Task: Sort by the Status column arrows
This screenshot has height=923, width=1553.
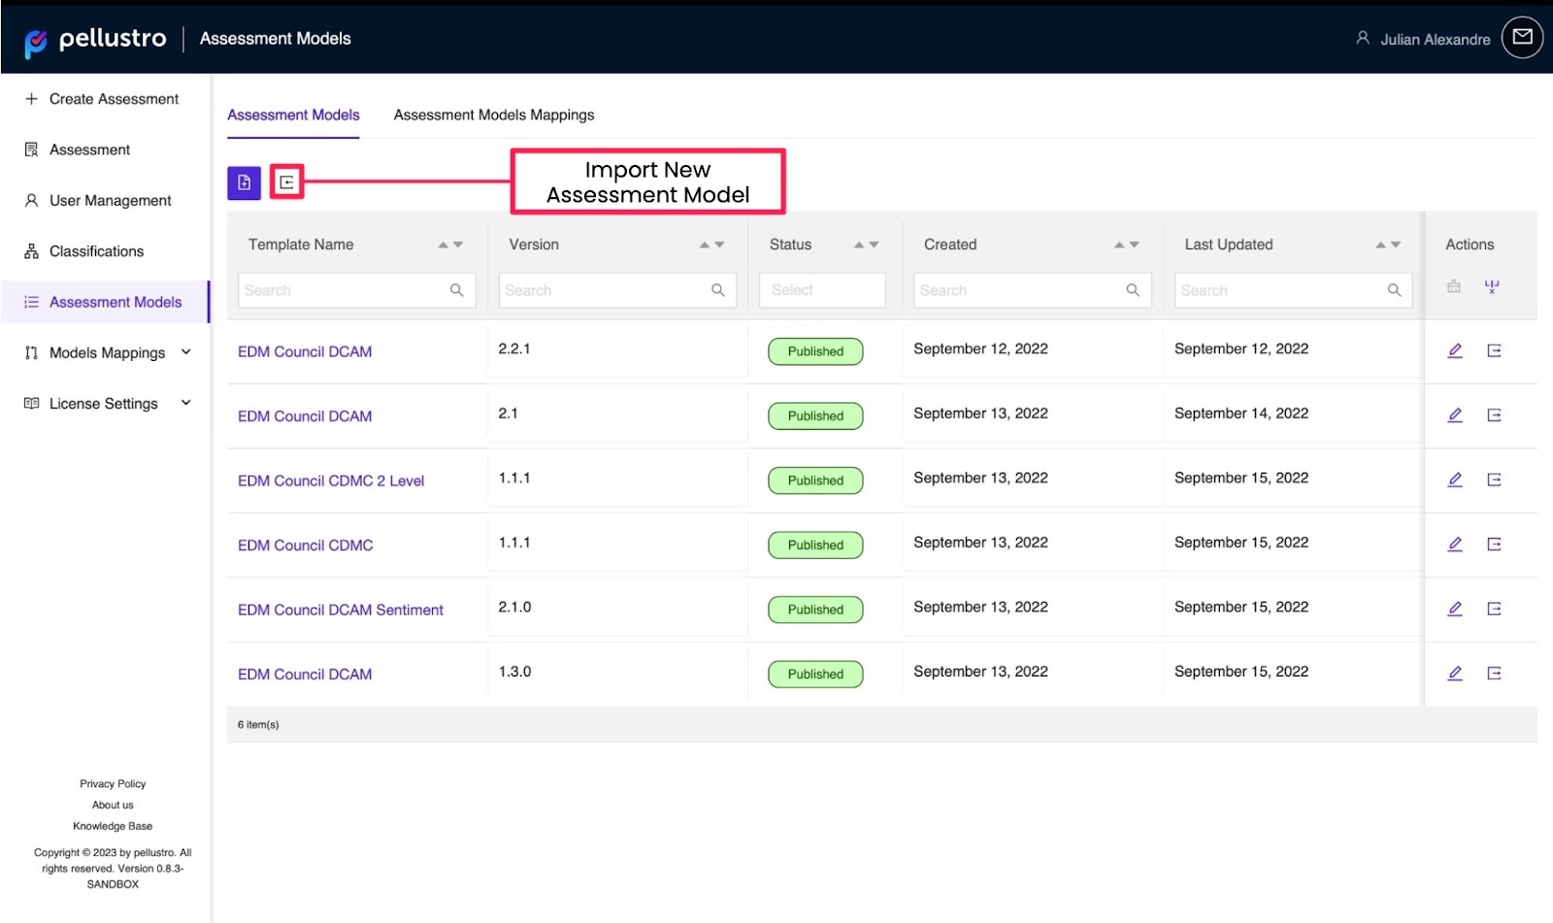Action: [x=866, y=245]
